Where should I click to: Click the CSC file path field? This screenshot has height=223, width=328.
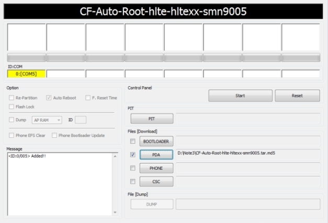248,181
